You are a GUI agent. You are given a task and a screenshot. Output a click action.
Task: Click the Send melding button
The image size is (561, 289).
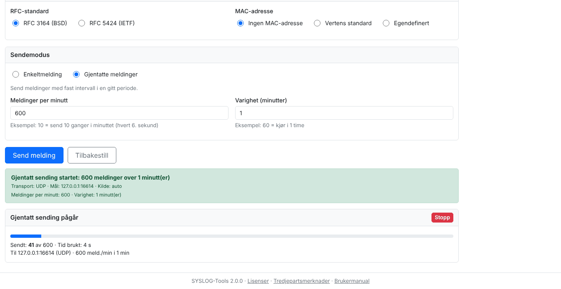pos(34,155)
